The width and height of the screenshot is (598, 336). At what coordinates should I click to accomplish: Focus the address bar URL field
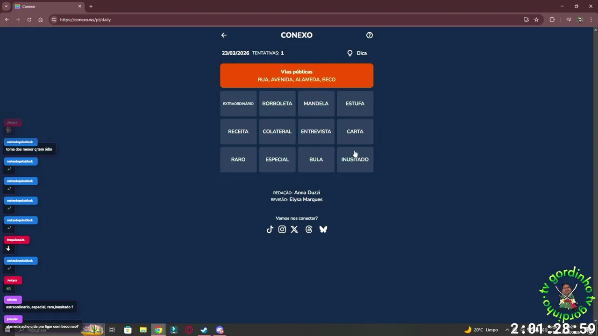click(x=290, y=20)
